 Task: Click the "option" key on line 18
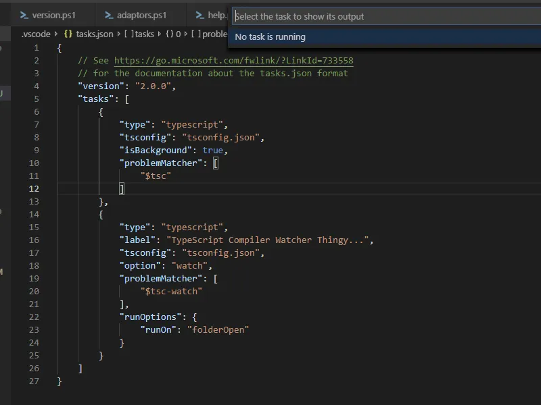tap(140, 266)
